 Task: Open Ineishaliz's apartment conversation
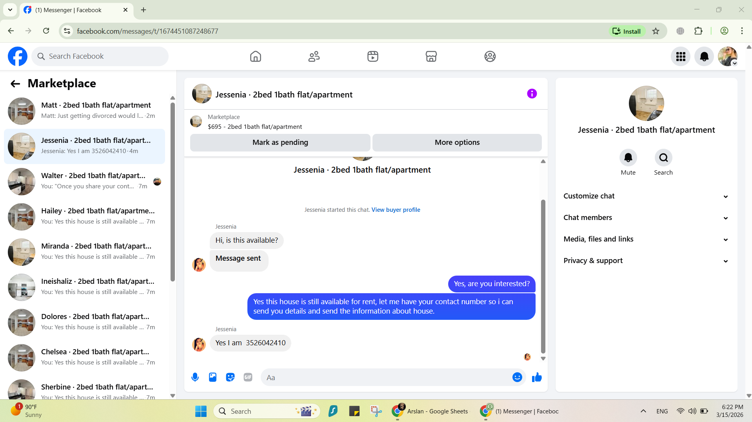[x=84, y=287]
